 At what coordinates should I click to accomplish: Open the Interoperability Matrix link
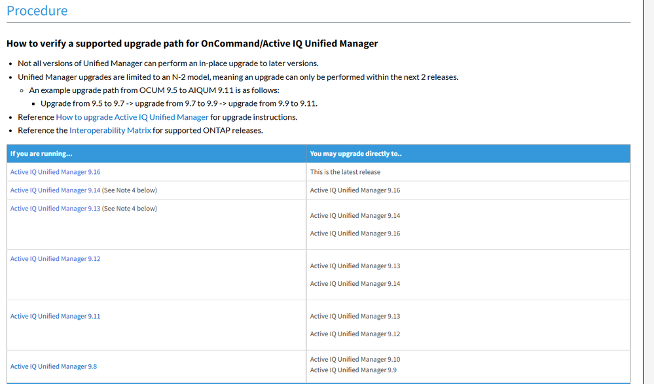click(x=110, y=130)
